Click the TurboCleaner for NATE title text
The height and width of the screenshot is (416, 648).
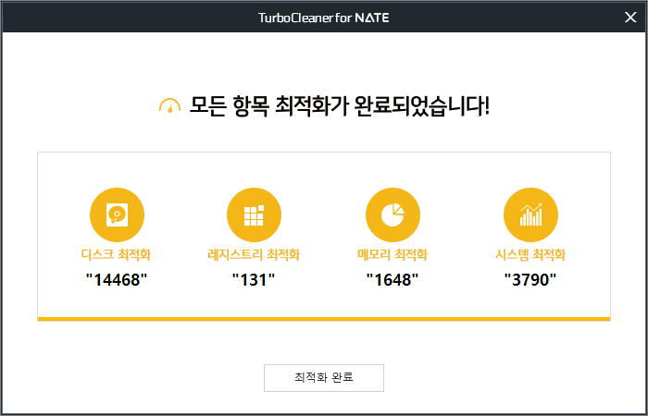tap(324, 18)
